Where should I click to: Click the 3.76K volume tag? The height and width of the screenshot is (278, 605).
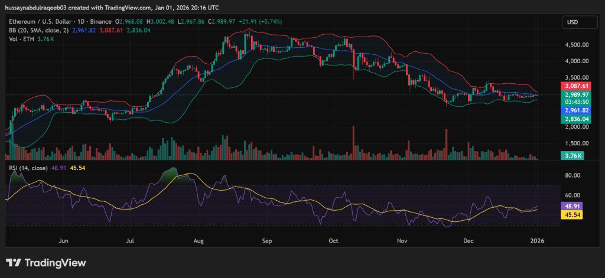(570, 156)
